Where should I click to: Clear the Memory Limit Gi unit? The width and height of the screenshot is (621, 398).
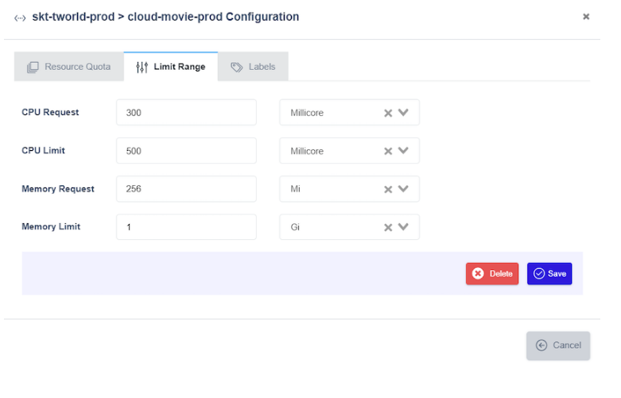pos(388,227)
